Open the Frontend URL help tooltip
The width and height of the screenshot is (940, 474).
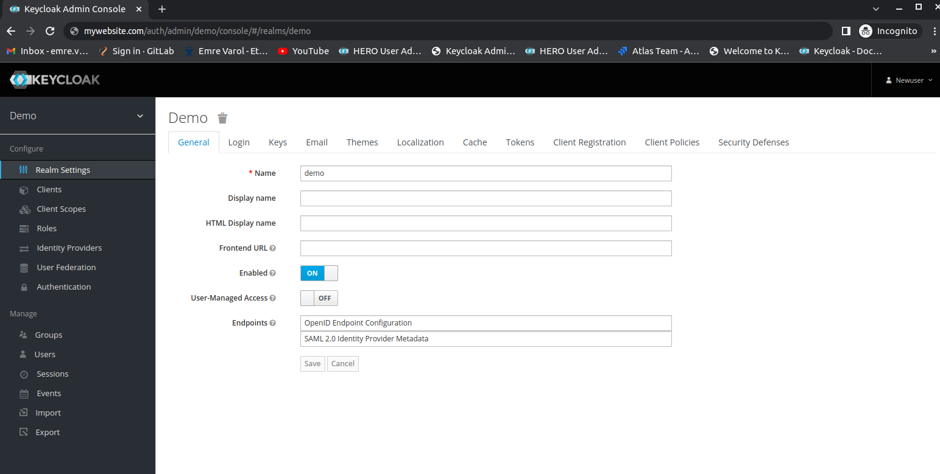tap(272, 248)
